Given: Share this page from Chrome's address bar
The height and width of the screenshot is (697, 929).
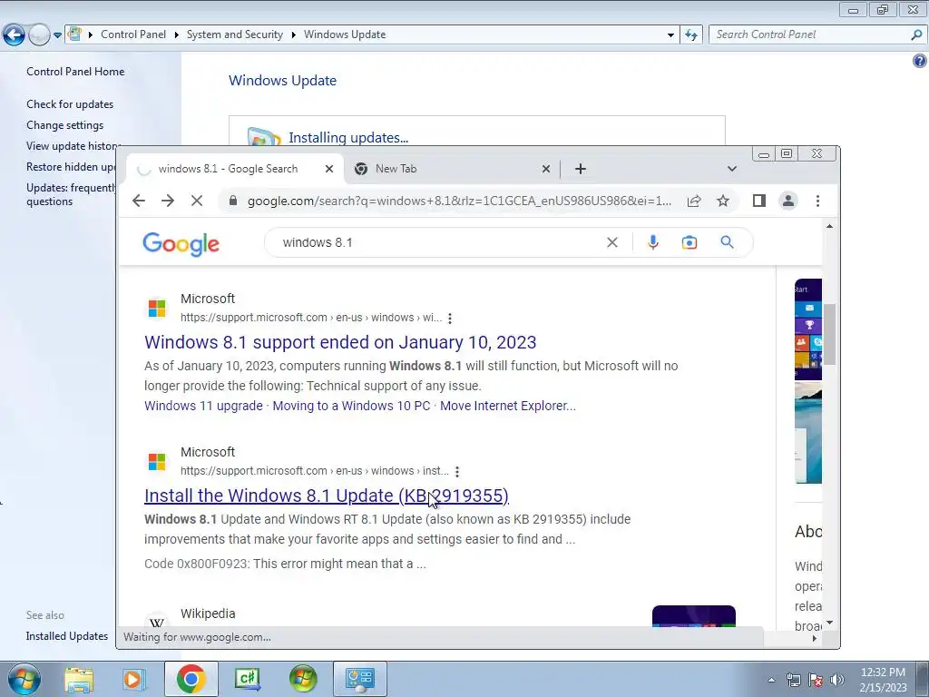Looking at the screenshot, I should 694,201.
